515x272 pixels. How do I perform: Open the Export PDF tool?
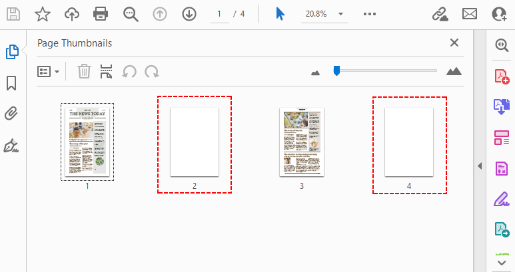(502, 107)
